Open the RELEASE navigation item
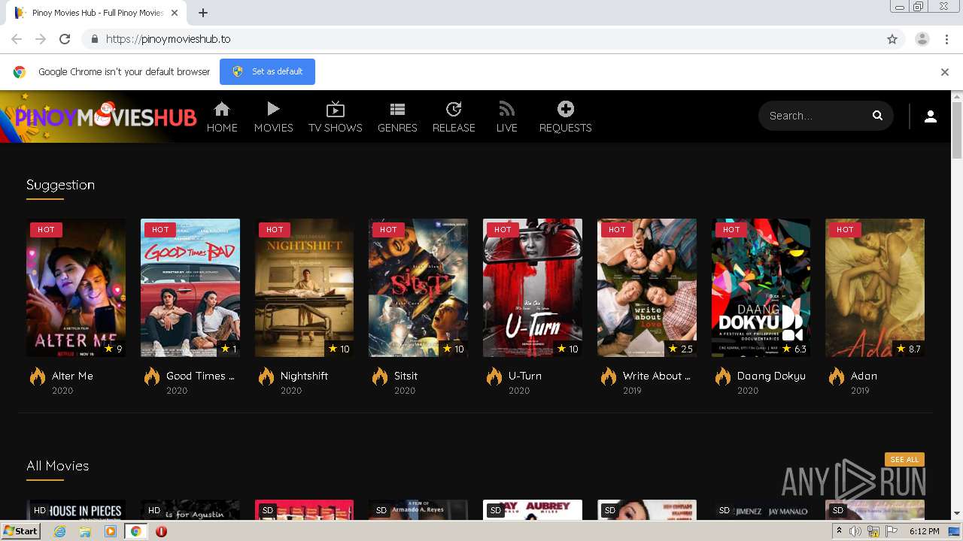Viewport: 963px width, 541px height. [454, 117]
